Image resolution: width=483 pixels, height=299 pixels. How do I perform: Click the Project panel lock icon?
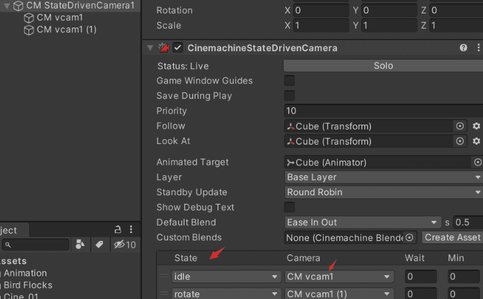pos(118,230)
